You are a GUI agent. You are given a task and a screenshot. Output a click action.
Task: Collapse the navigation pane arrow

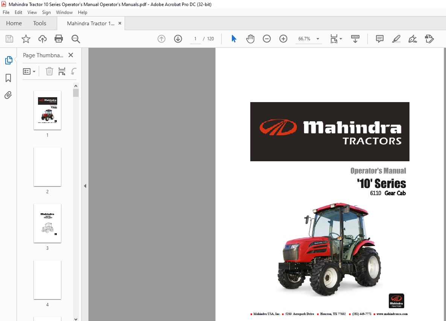[85, 186]
